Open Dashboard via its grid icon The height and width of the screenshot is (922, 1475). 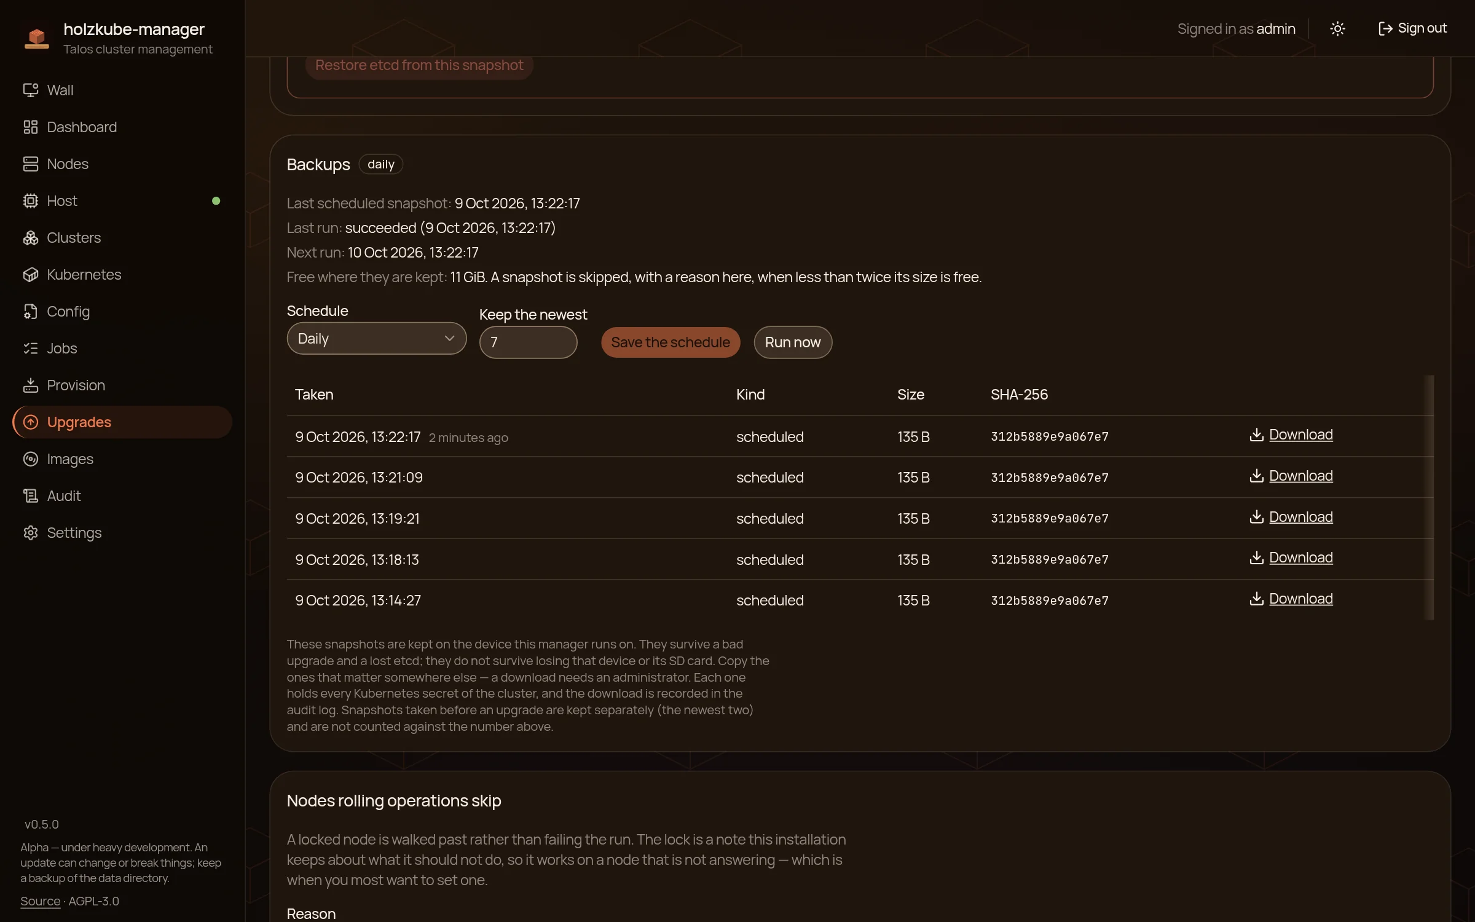31,127
